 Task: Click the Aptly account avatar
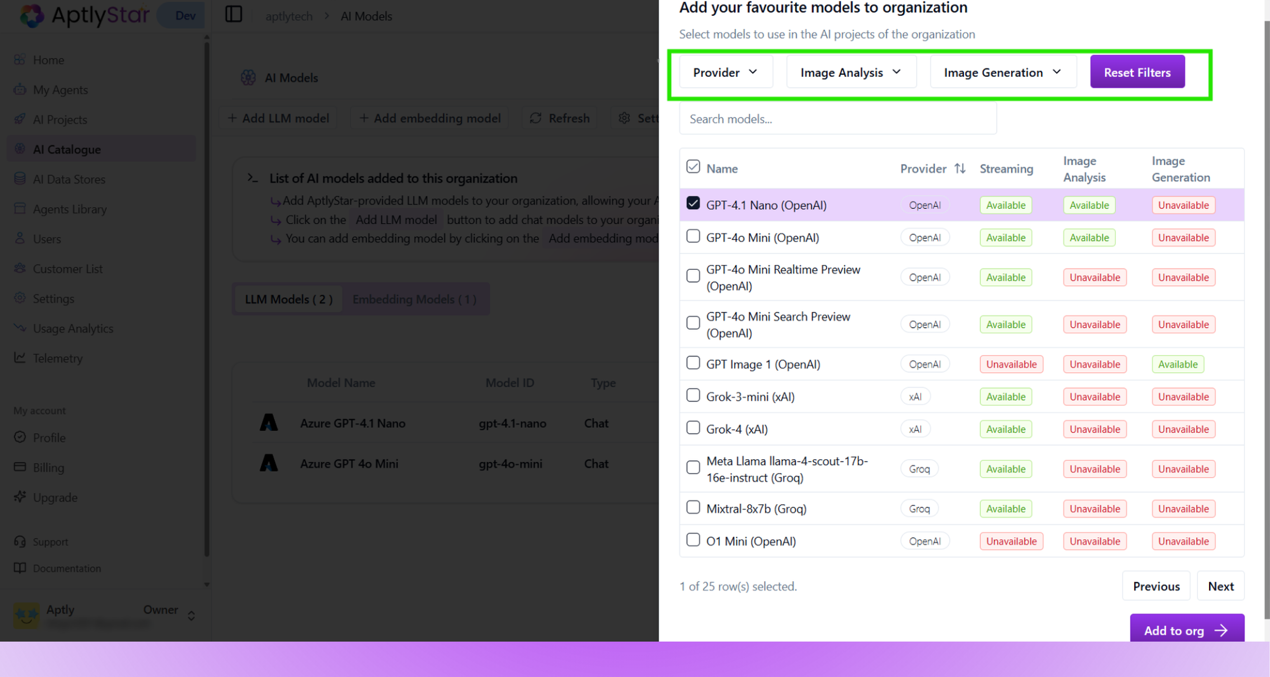27,615
